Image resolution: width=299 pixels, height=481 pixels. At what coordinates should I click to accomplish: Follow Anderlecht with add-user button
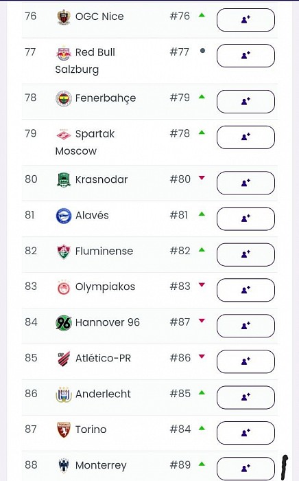[246, 397]
